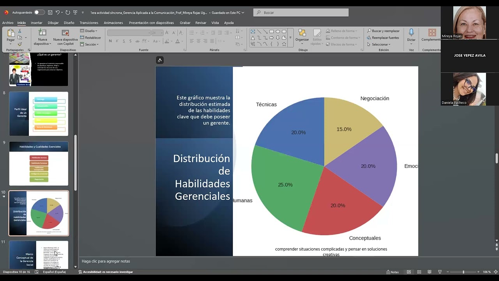Select slide 8 thumbnail Perfil Ideal

[39, 114]
